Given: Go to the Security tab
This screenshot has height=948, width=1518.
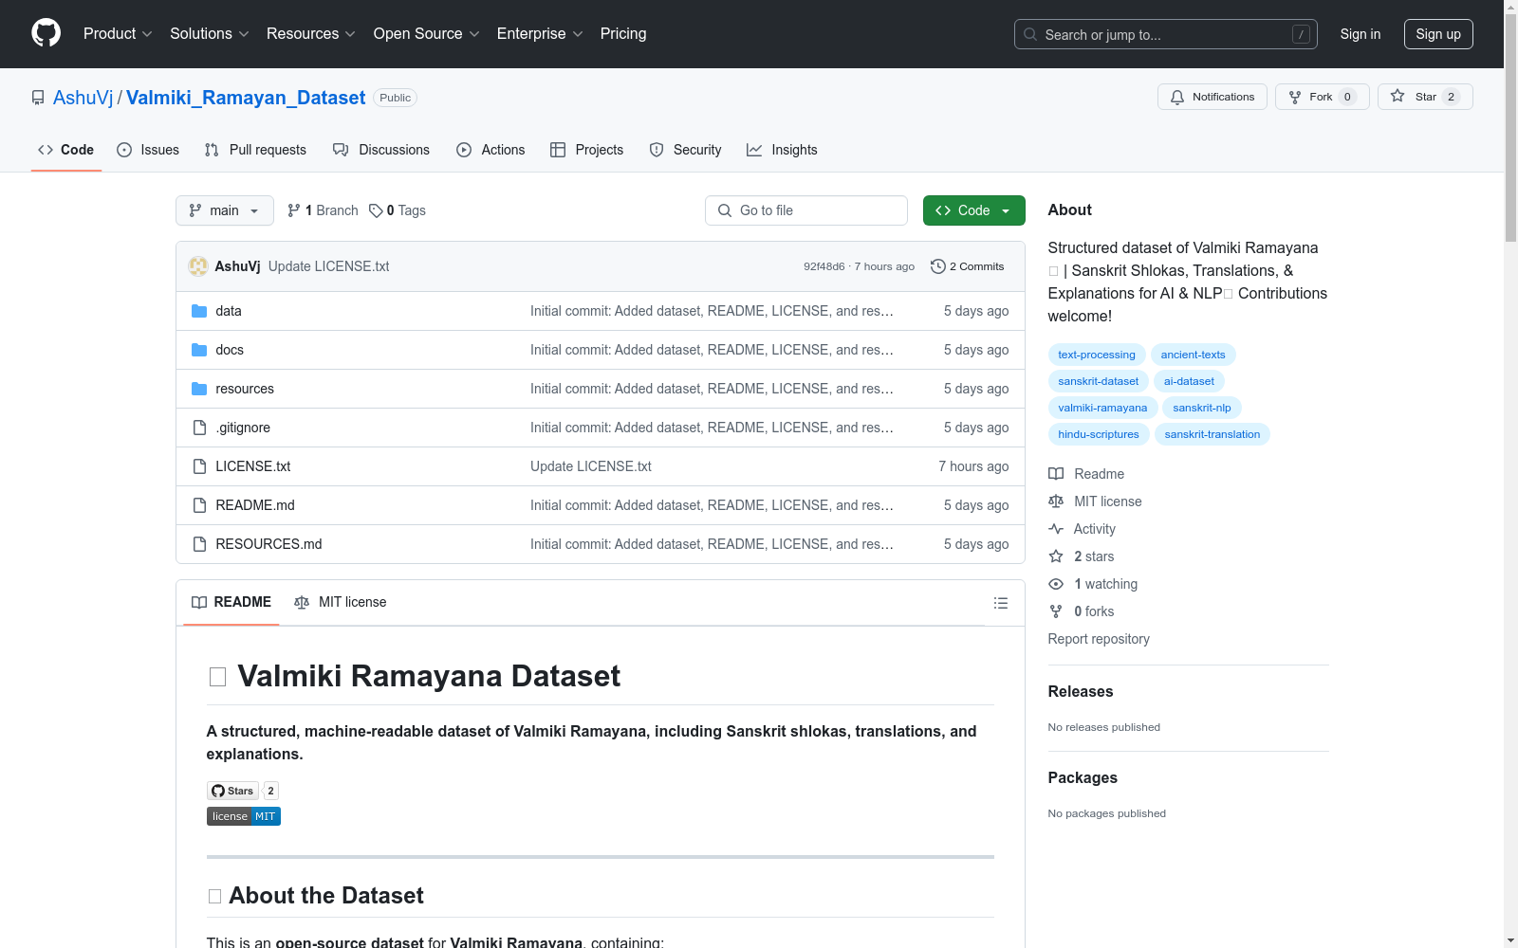Looking at the screenshot, I should coord(685,150).
